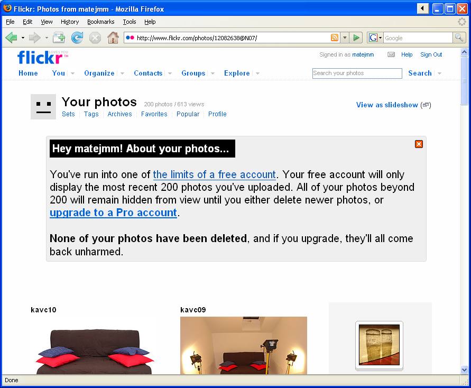Image resolution: width=471 pixels, height=388 pixels.
Task: Open the Flickr Help link
Action: click(407, 54)
